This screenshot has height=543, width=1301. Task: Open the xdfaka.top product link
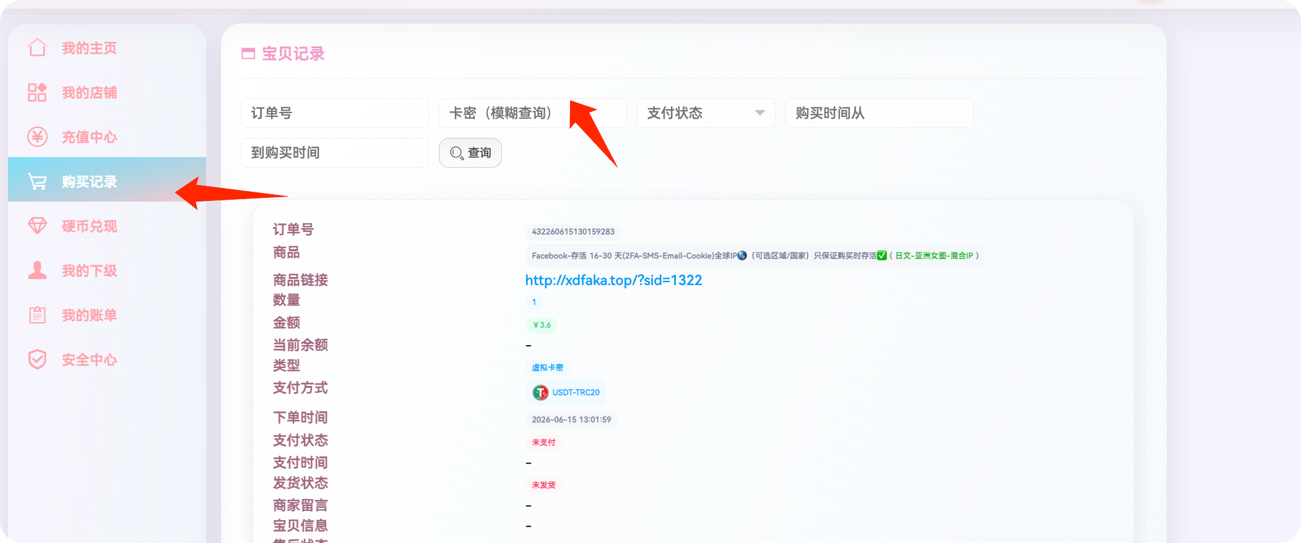tap(613, 280)
